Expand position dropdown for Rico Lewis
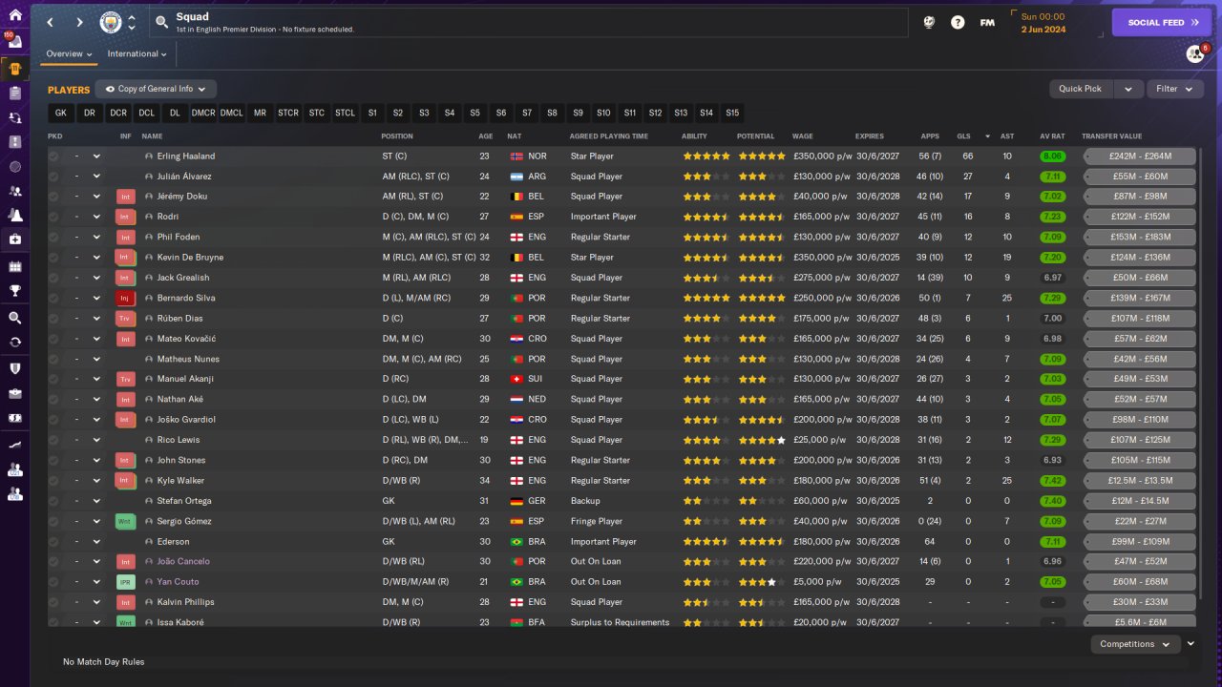1222x687 pixels. pyautogui.click(x=96, y=441)
